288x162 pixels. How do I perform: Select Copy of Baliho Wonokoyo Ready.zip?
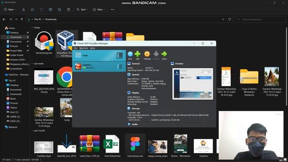(x=249, y=82)
